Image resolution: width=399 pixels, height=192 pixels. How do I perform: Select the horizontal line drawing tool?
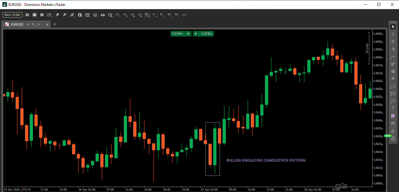(x=393, y=56)
